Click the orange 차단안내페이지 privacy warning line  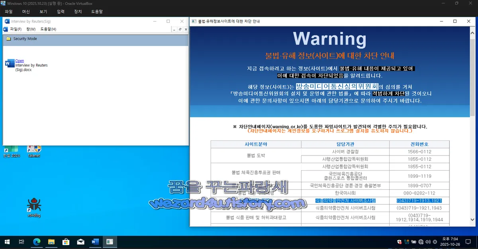[330, 131]
